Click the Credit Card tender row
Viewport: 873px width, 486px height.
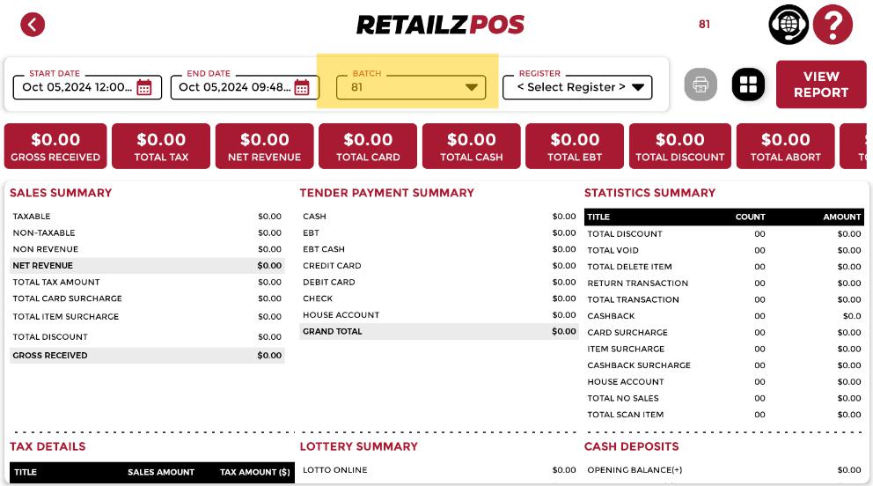coord(439,266)
